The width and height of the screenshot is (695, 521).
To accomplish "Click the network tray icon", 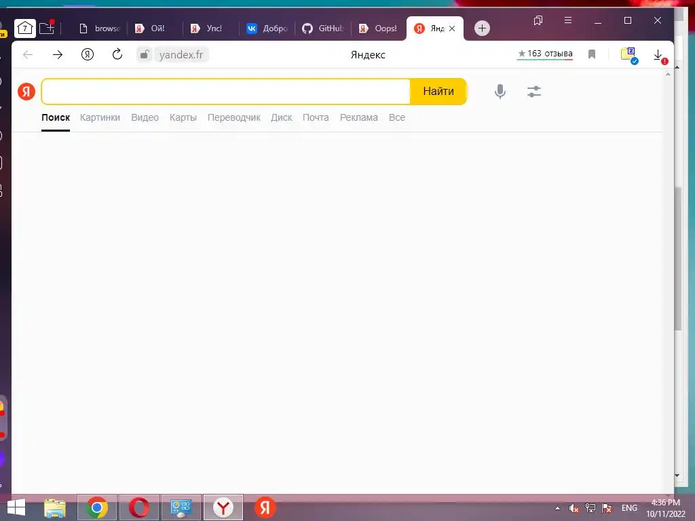I will click(x=590, y=508).
